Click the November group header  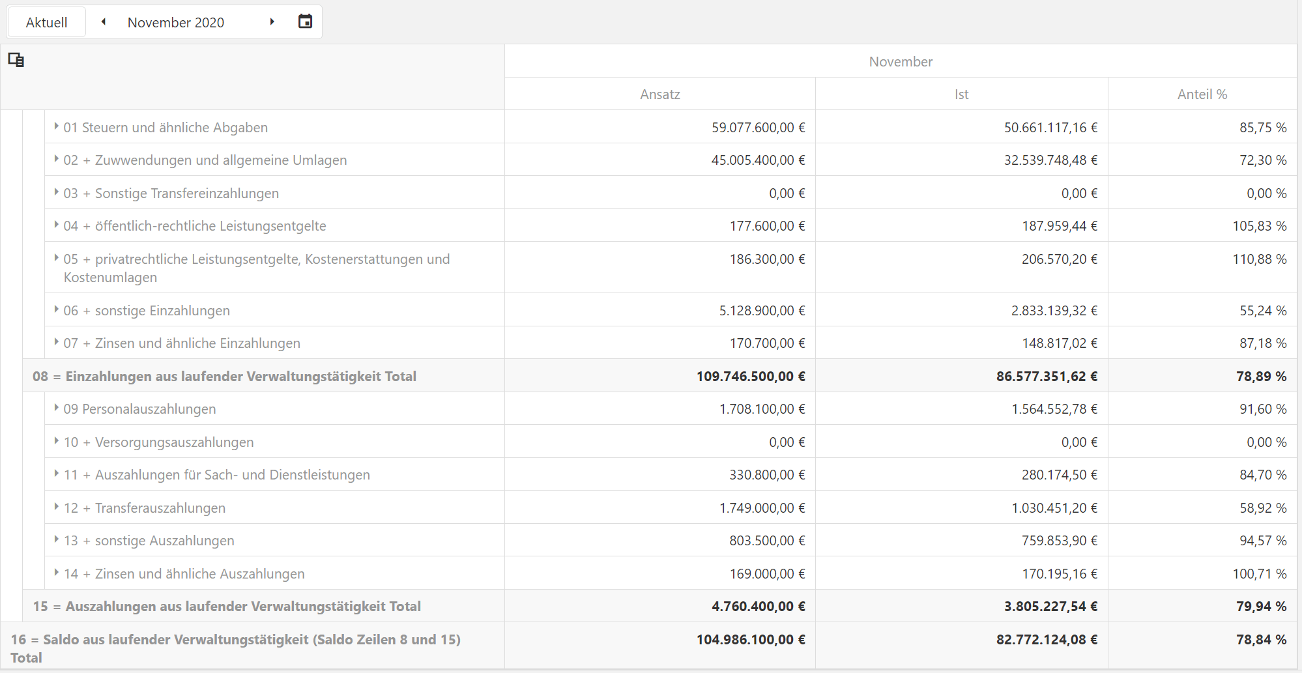tap(901, 61)
